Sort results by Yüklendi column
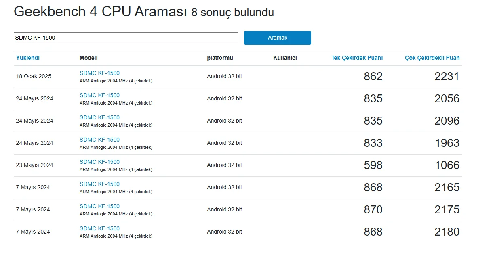The width and height of the screenshot is (493, 255). tap(28, 58)
